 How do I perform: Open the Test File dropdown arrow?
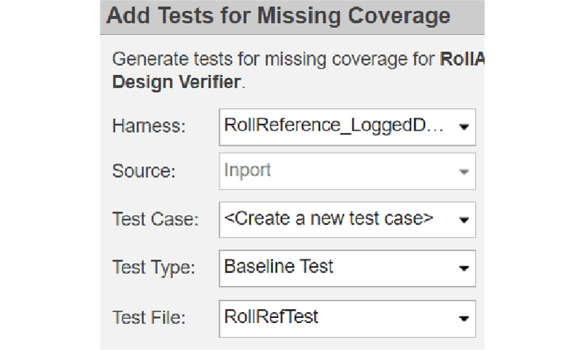[x=464, y=319]
